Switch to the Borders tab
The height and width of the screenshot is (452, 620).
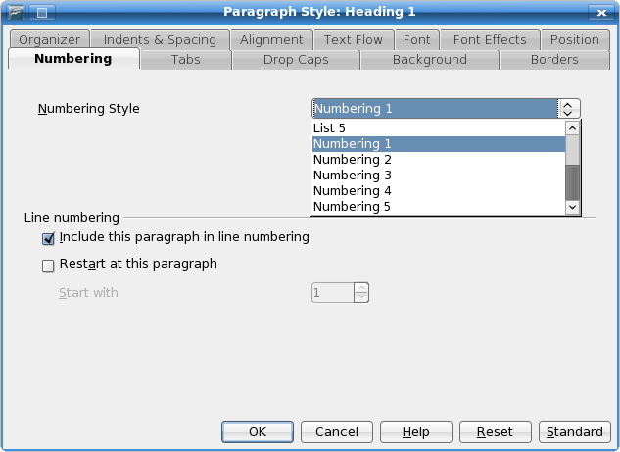[x=554, y=60]
